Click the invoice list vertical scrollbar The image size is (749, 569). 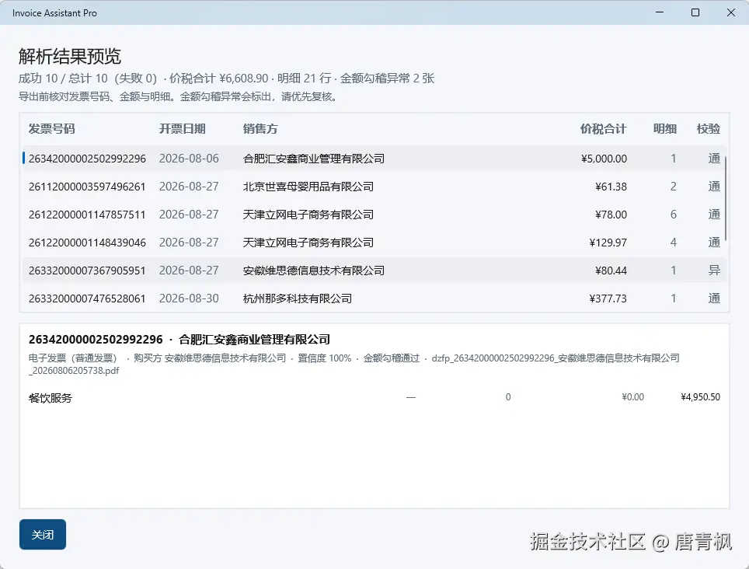tap(726, 199)
